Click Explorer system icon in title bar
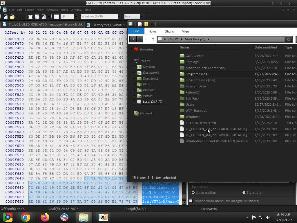Screen dimensions: 297x223 pyautogui.click(x=131, y=24)
